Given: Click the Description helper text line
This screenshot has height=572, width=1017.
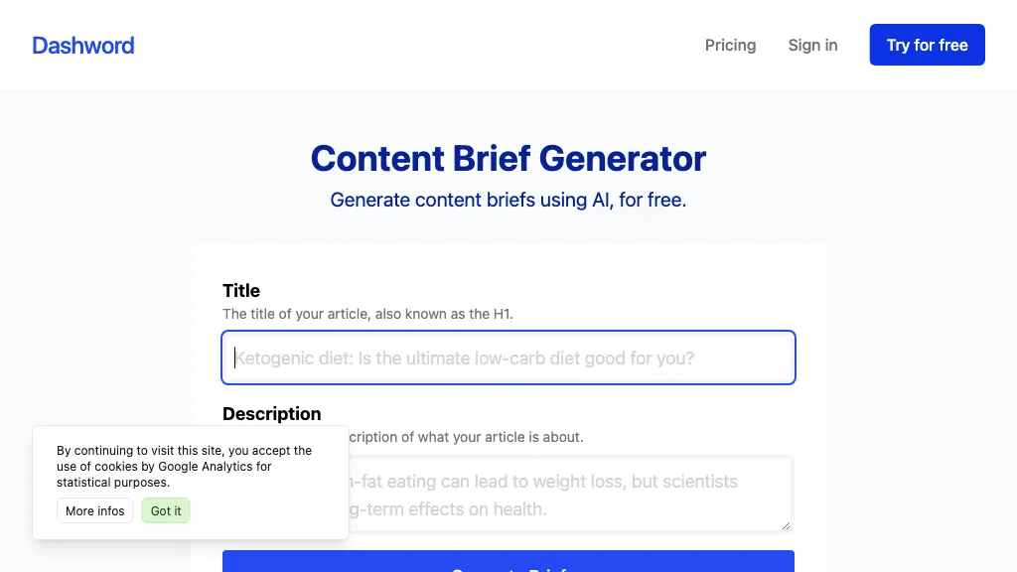Looking at the screenshot, I should [467, 437].
